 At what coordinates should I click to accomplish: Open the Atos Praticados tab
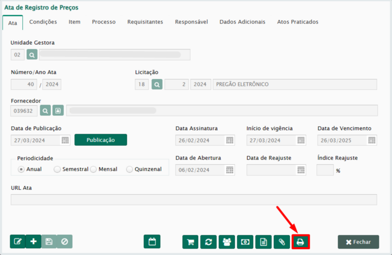pyautogui.click(x=298, y=22)
